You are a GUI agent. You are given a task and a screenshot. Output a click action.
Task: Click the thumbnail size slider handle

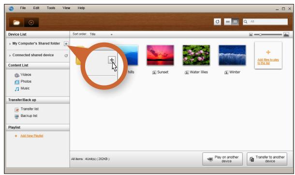tap(260, 35)
